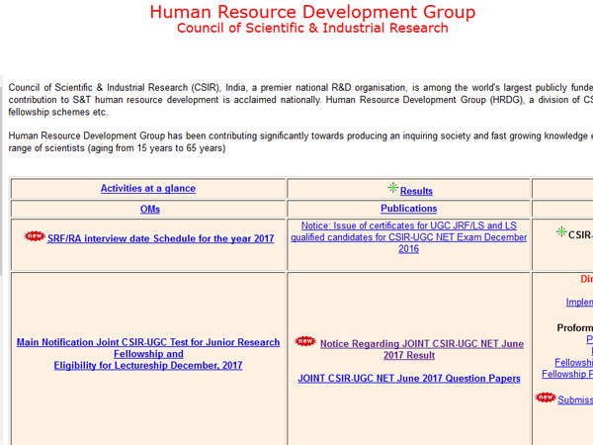Click the green star icon beside Results
593x445 pixels.
pyautogui.click(x=393, y=188)
